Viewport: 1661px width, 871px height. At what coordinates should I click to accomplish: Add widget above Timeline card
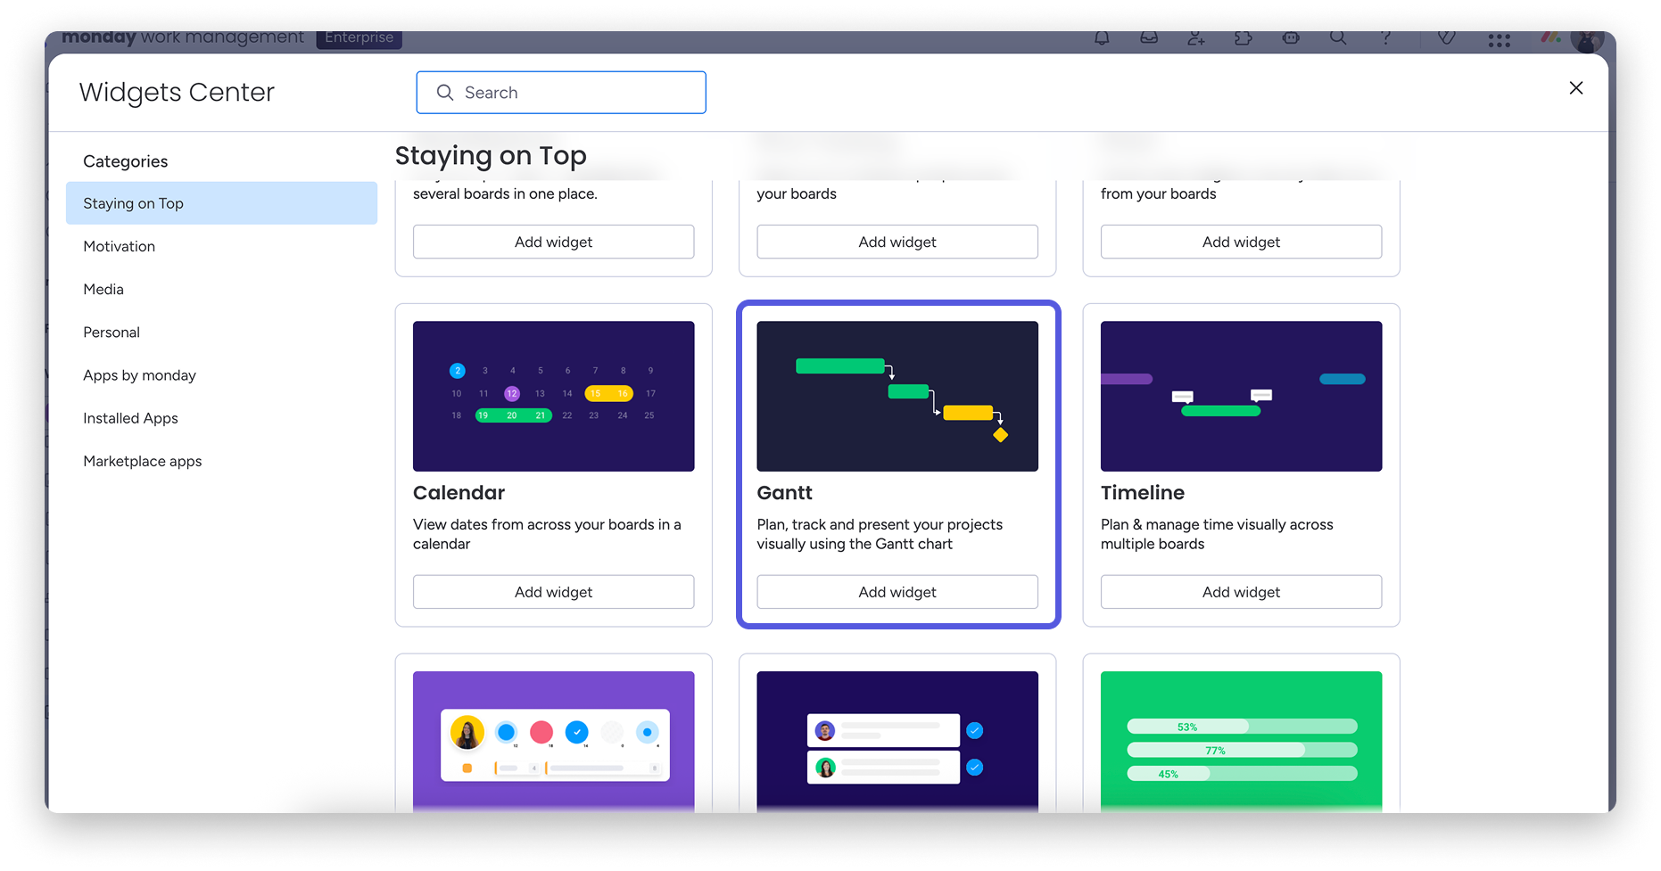click(x=1241, y=242)
